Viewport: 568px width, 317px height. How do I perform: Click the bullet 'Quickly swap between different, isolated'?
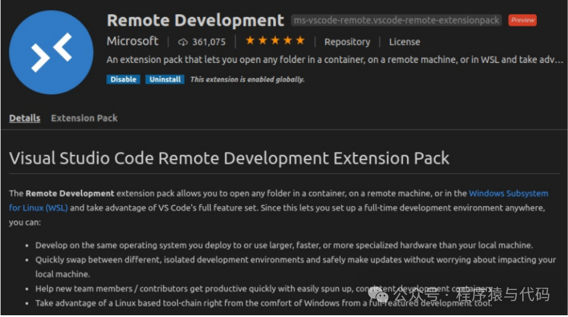(295, 267)
